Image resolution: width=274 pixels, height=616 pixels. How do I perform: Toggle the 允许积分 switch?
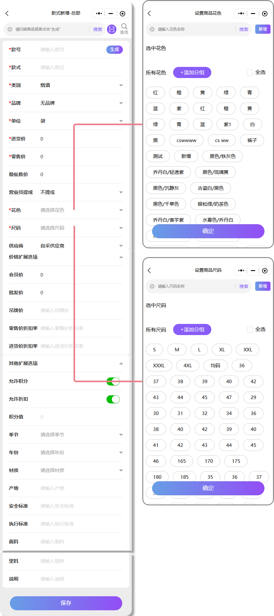(x=113, y=381)
